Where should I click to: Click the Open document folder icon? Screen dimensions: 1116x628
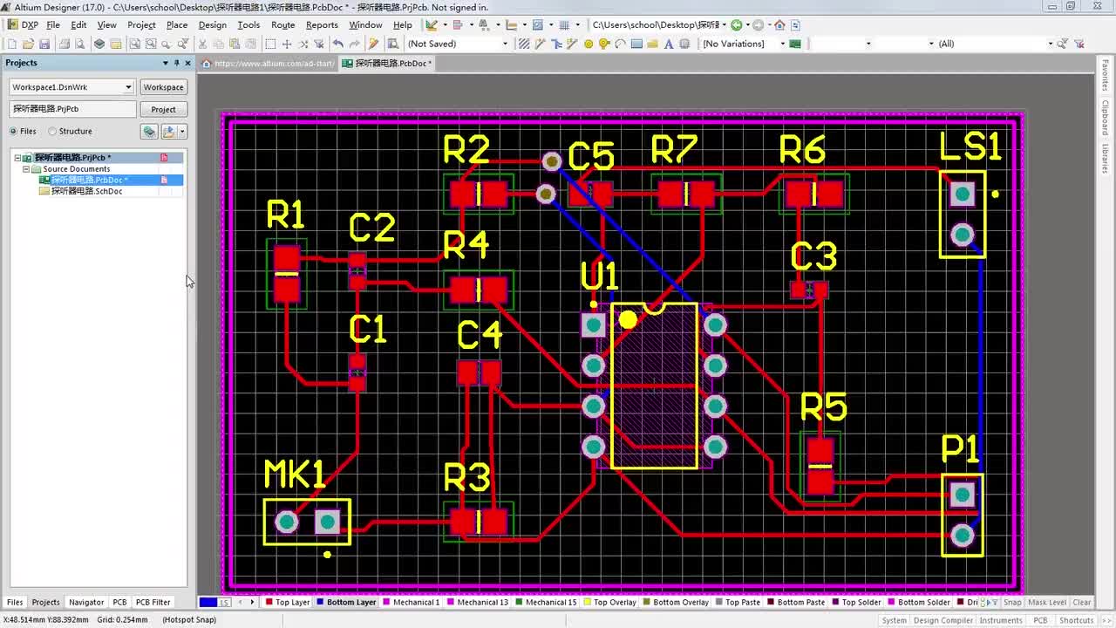(x=28, y=44)
